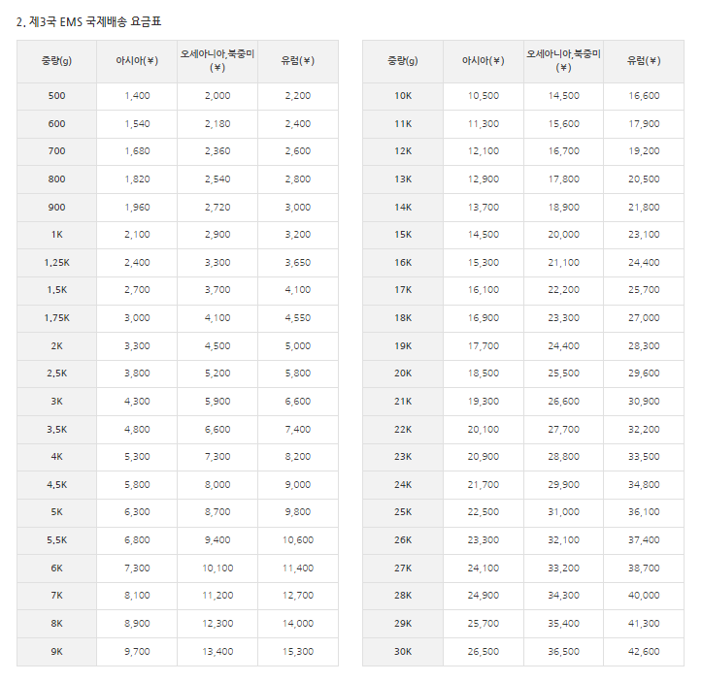702x682 pixels.
Task: Select the 9K weight cell
Action: (56, 652)
